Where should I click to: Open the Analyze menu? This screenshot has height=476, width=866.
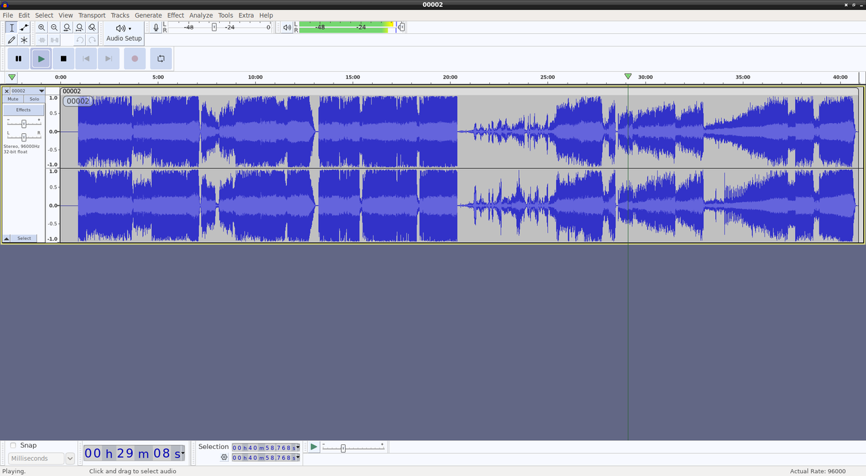tap(201, 15)
